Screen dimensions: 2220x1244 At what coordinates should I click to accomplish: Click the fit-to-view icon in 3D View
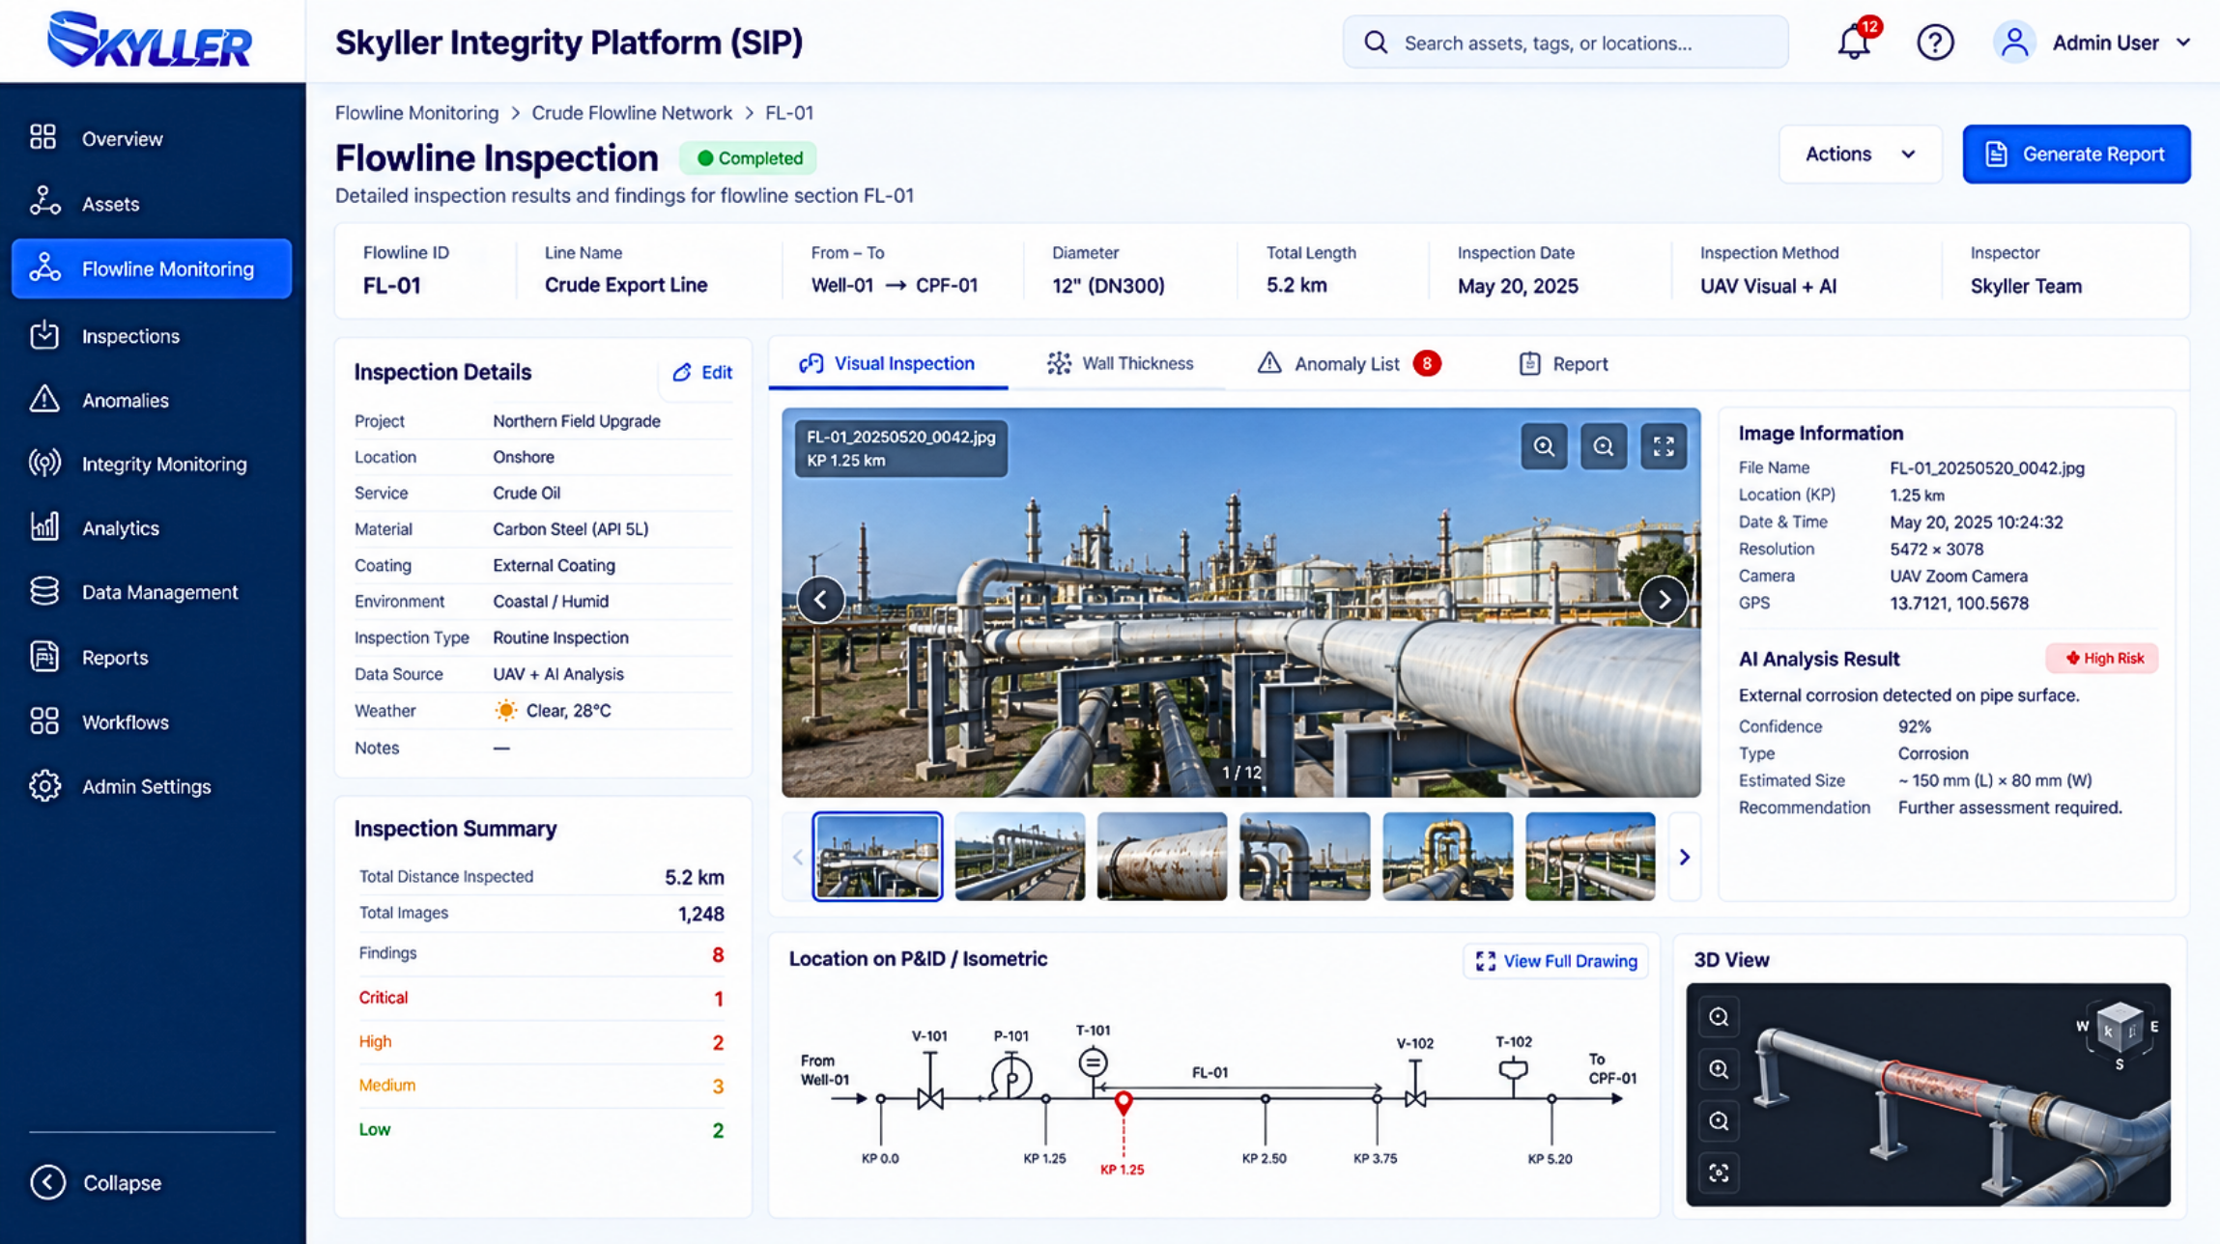click(x=1719, y=1173)
